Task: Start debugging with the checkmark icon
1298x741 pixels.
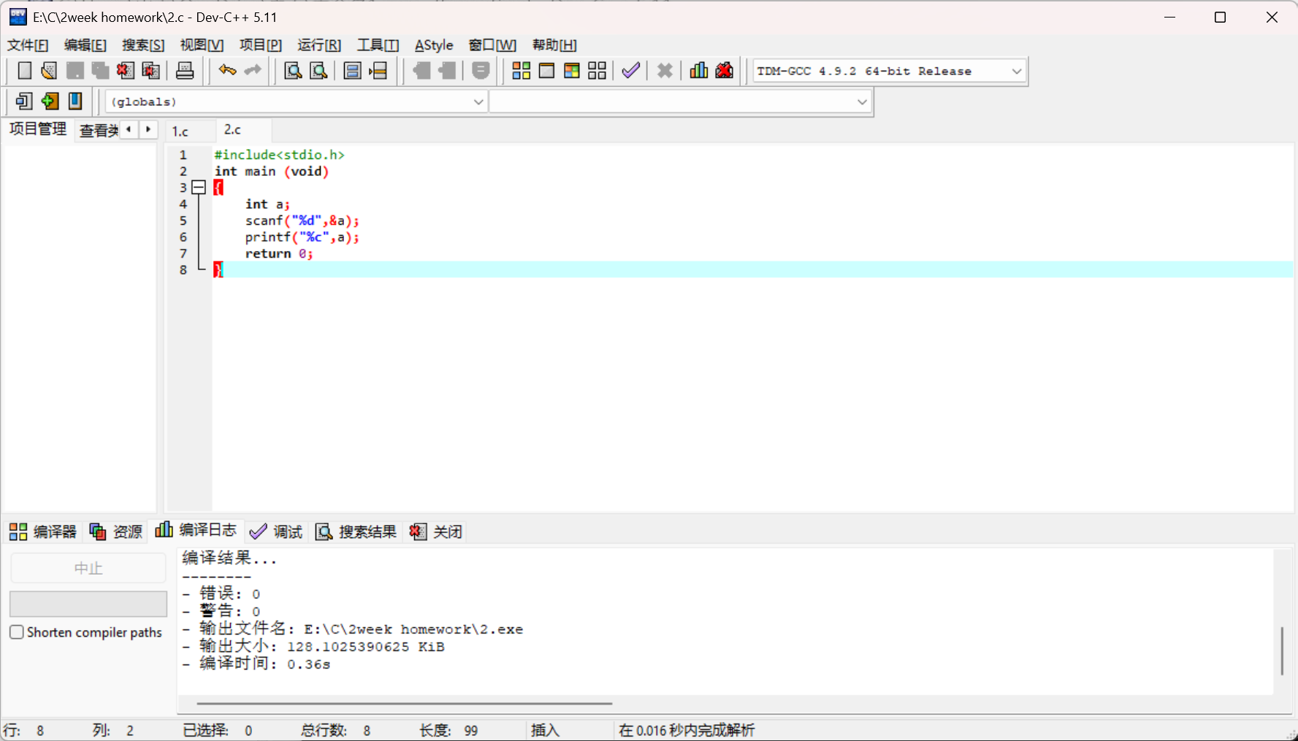Action: click(x=631, y=71)
